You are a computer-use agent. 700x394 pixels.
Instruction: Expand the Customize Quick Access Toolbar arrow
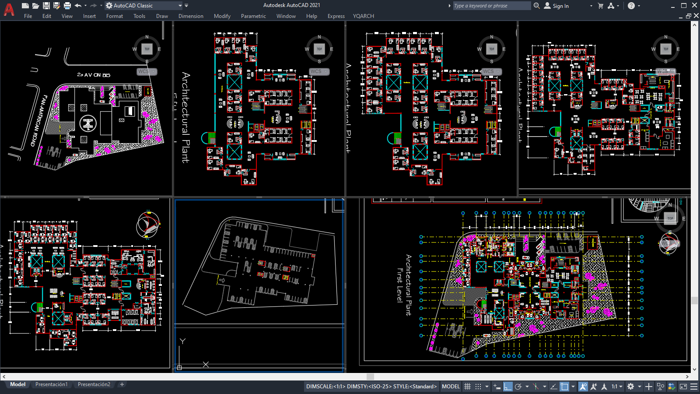click(x=186, y=6)
